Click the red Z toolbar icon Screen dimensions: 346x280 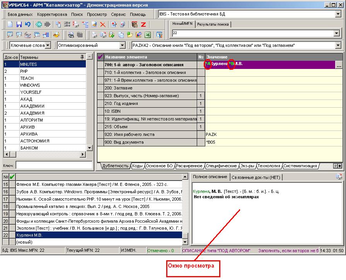143,24
